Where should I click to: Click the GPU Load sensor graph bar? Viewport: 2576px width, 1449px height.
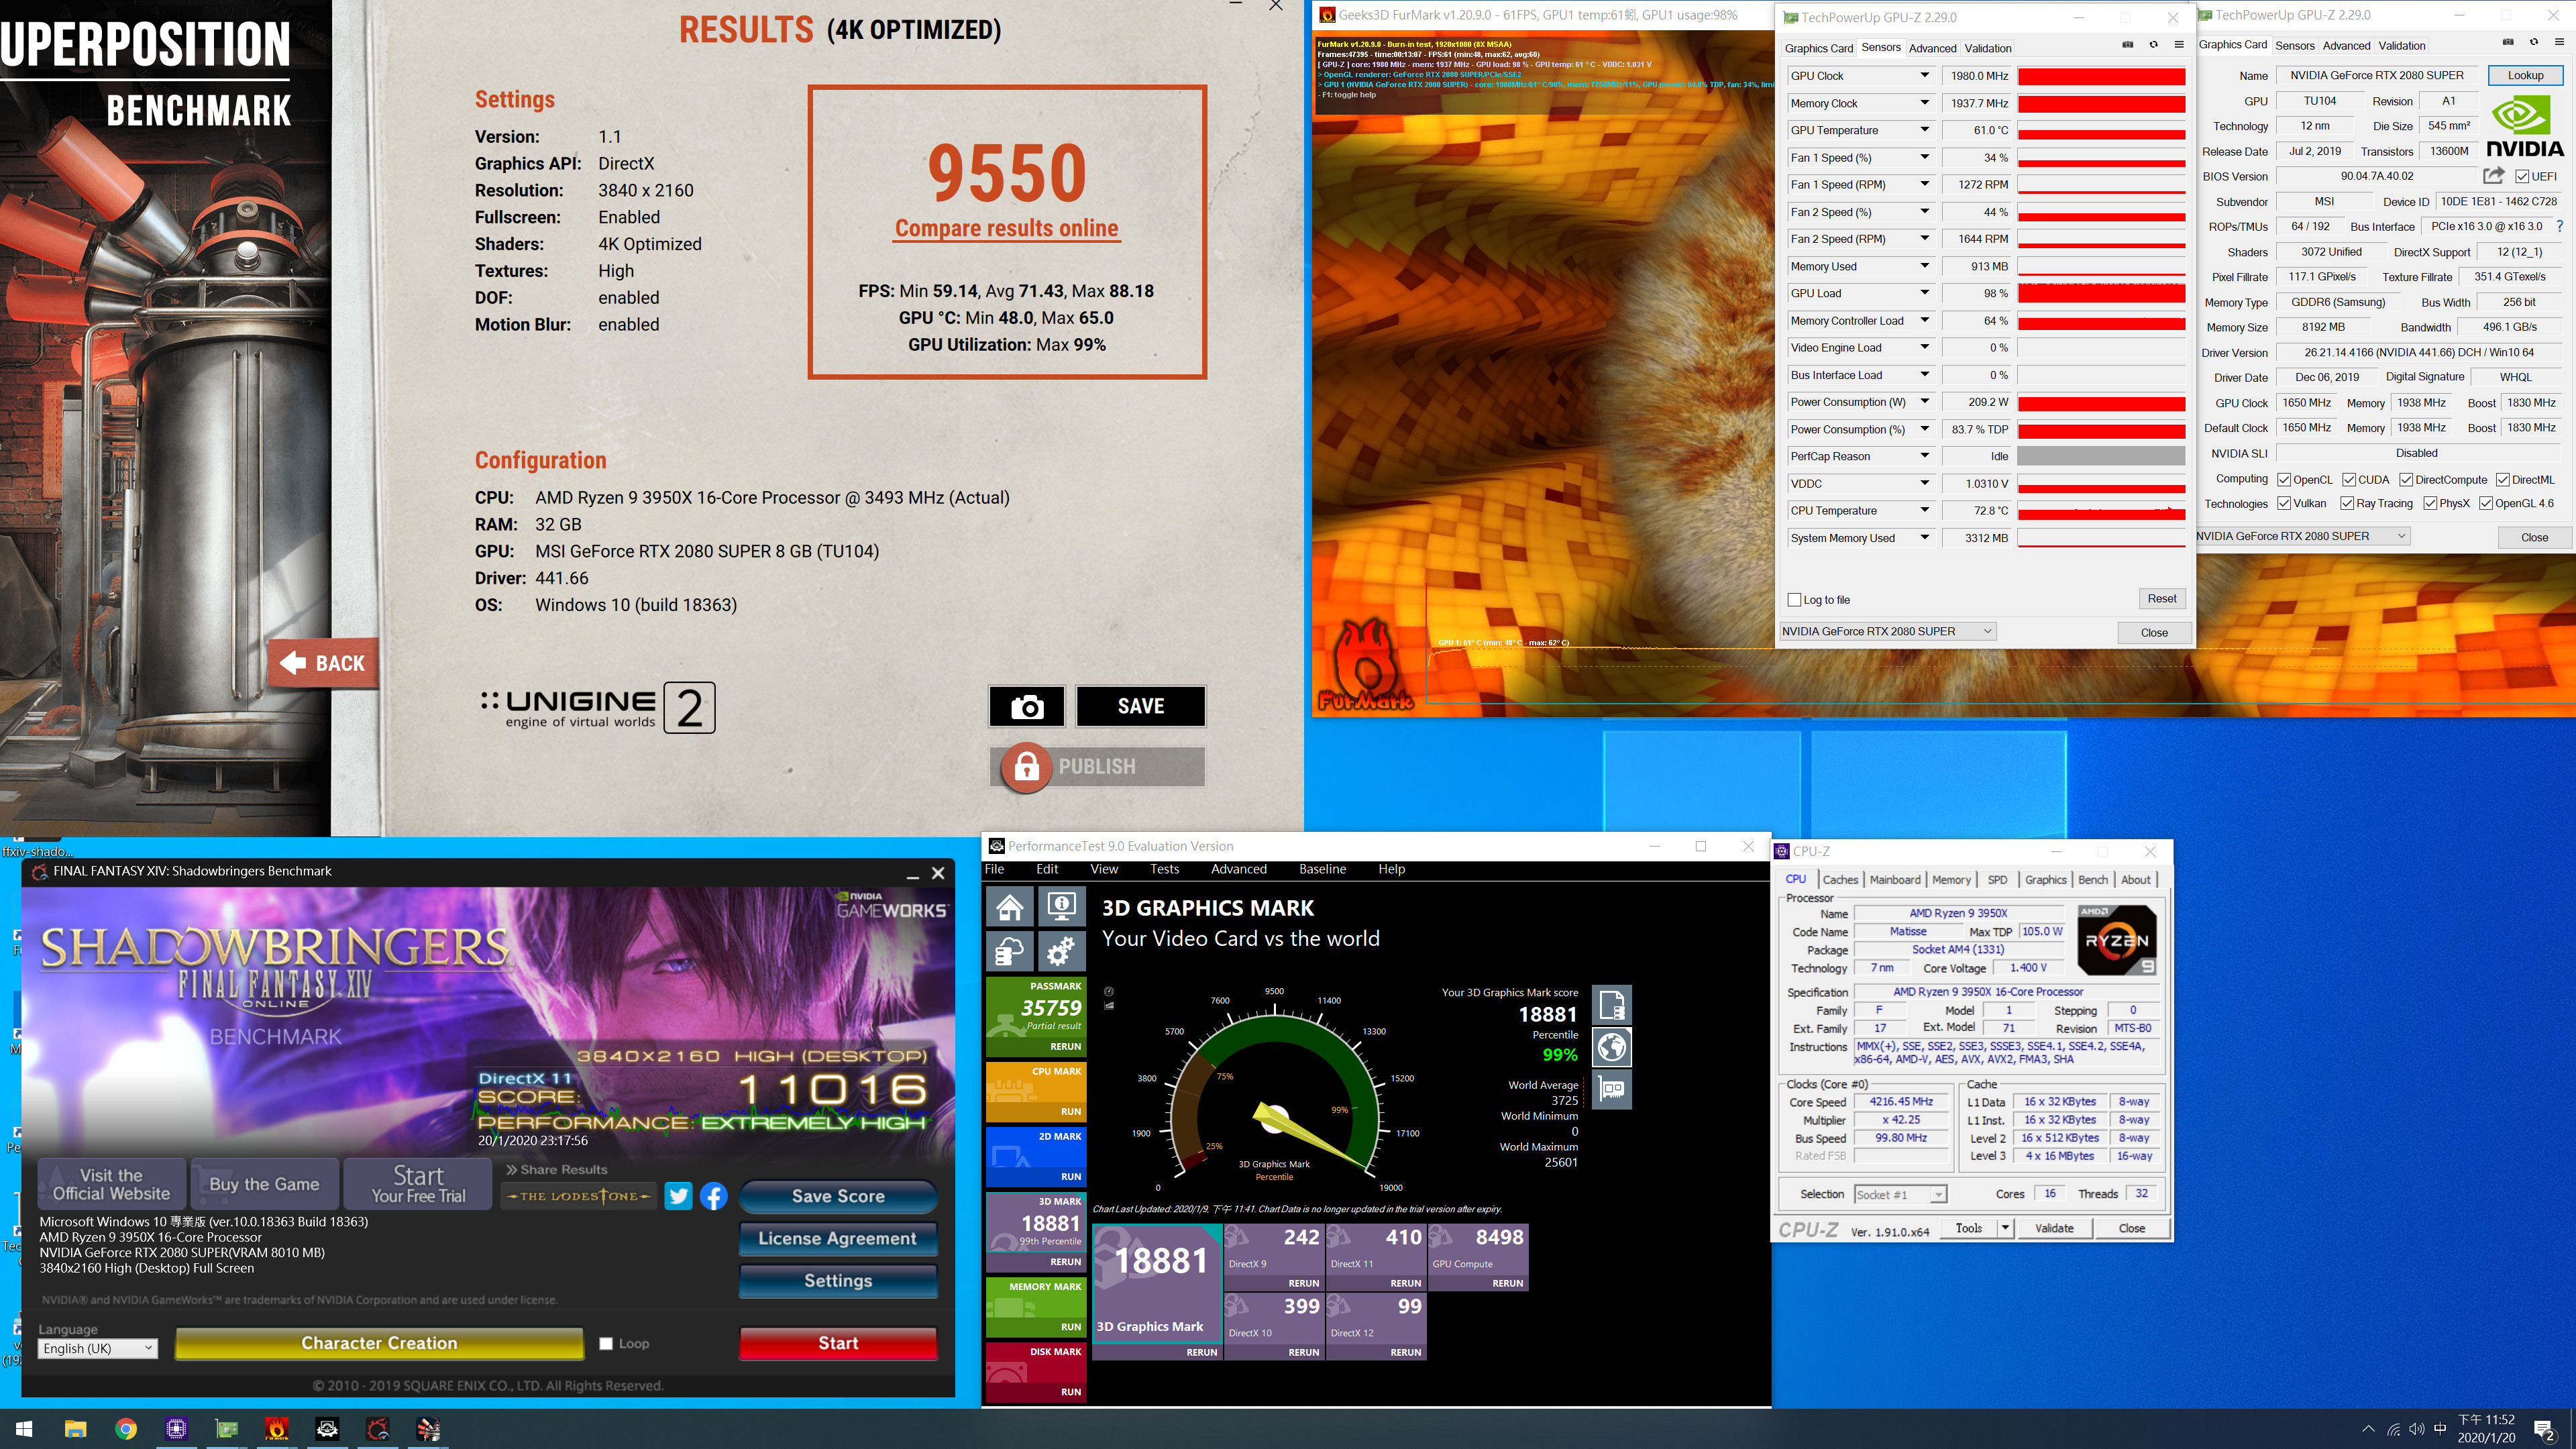click(2101, 293)
